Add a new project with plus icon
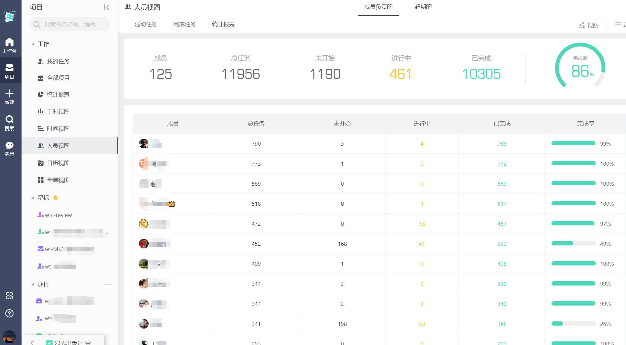 [108, 285]
